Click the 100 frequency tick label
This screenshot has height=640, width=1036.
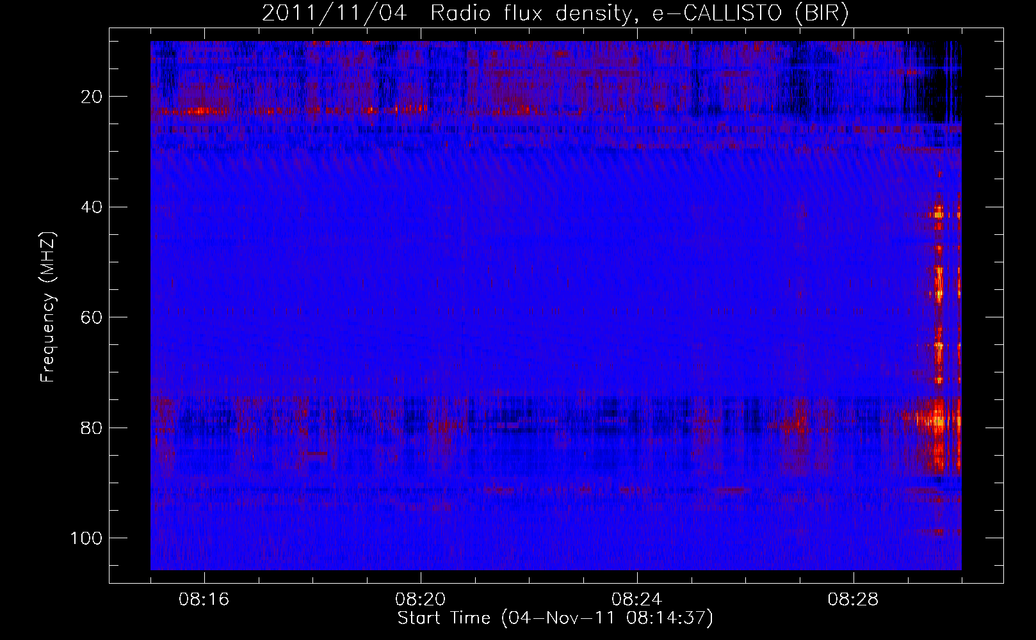86,538
